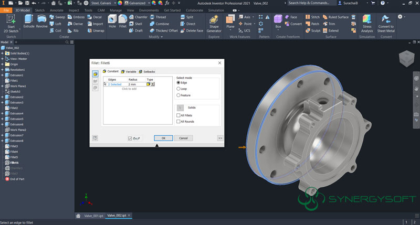
Task: Open the appearance color wheel
Action: [120, 3]
